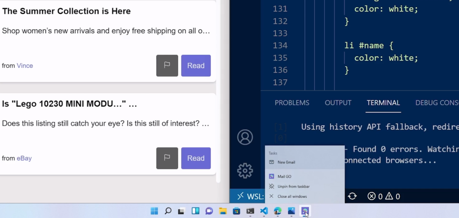The image size is (459, 218).
Task: Read the Lego 10230 email from eBay
Action: point(196,158)
